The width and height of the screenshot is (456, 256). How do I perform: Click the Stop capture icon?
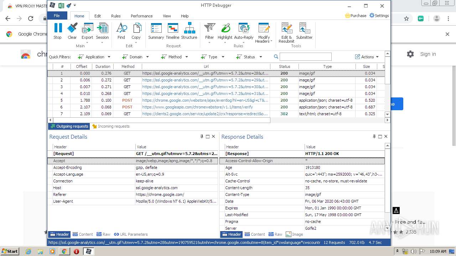pos(57,28)
